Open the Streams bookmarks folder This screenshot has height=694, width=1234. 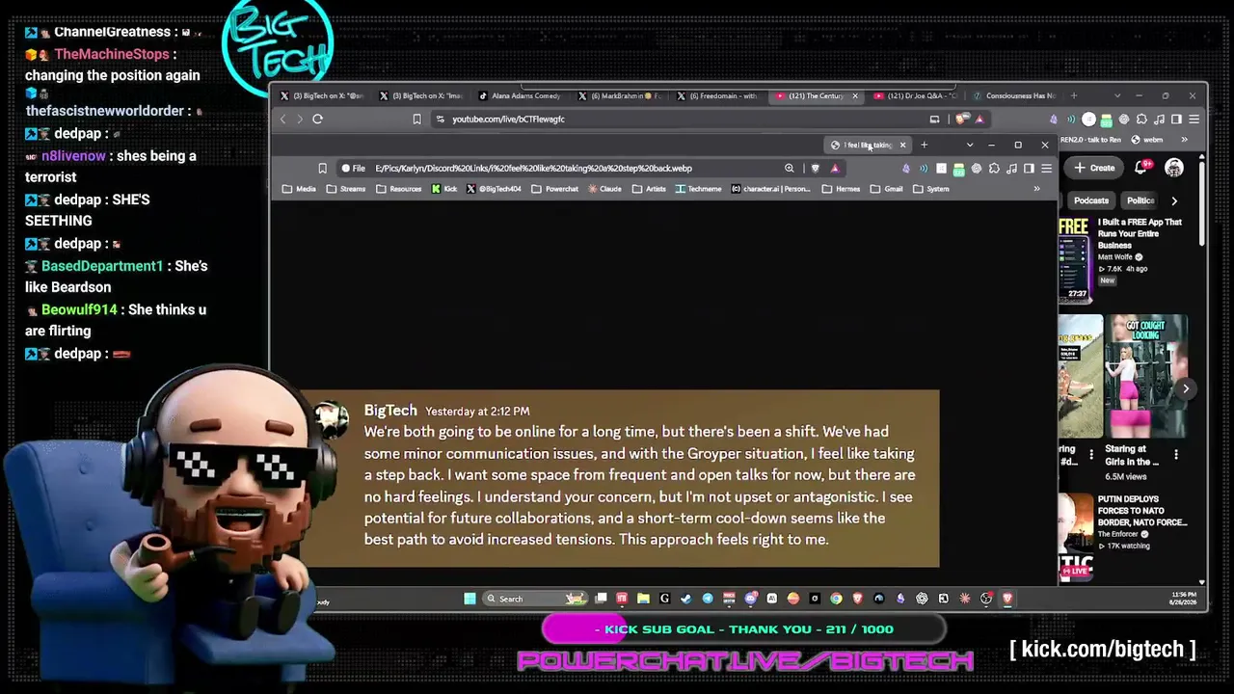coord(346,189)
